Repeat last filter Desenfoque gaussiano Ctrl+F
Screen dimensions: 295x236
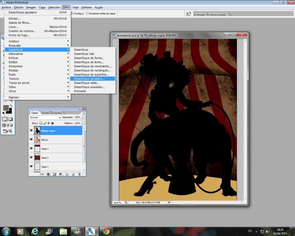coord(38,12)
